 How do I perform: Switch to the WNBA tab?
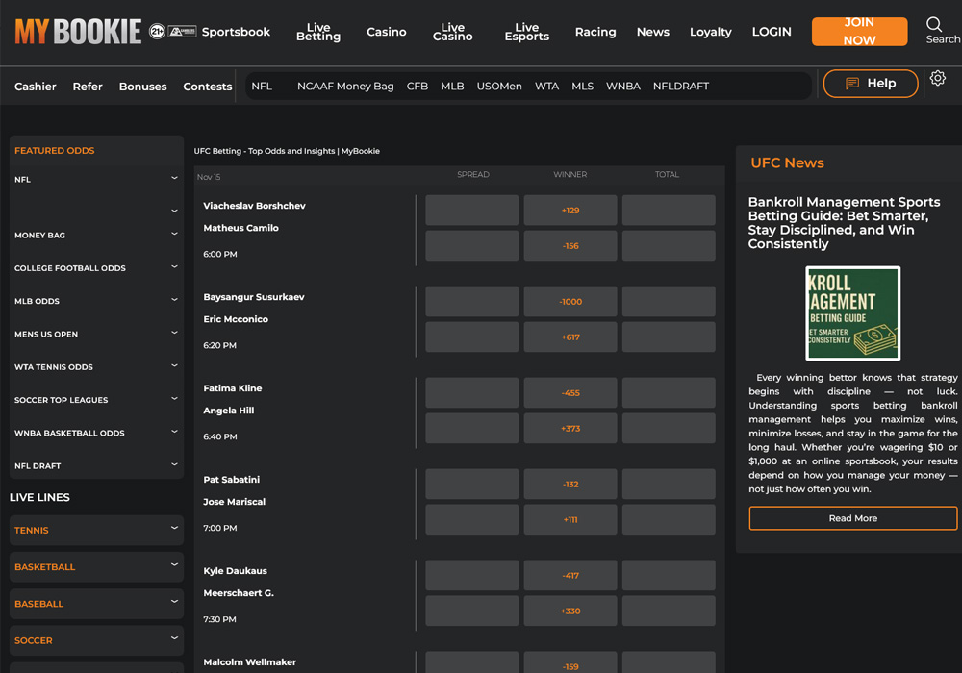click(x=622, y=86)
